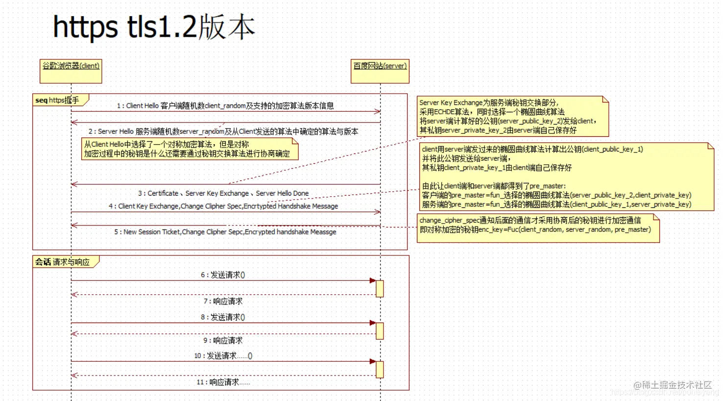
Task: Click the server activation bar for message 6
Action: click(380, 289)
